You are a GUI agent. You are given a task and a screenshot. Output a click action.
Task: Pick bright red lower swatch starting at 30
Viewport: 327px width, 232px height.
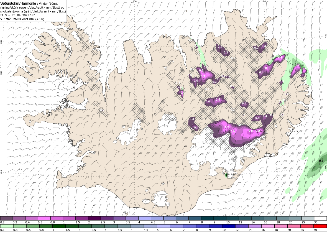[320, 226]
